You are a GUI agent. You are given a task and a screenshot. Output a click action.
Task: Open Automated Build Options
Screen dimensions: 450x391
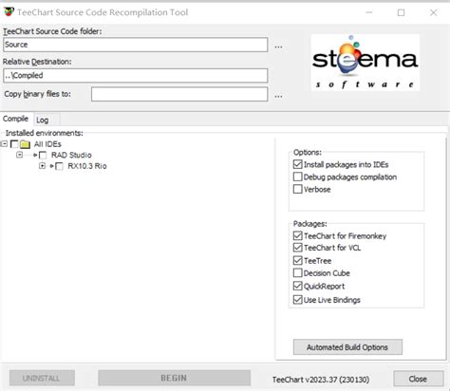coord(347,347)
